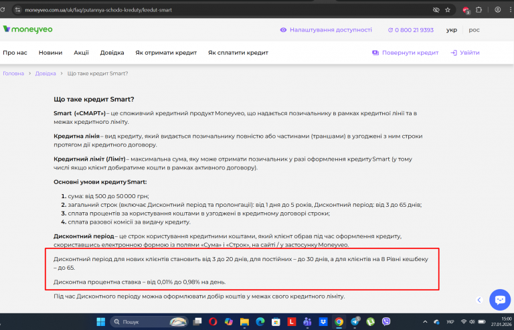Open the Довідка menu item
The width and height of the screenshot is (514, 330).
click(x=112, y=52)
